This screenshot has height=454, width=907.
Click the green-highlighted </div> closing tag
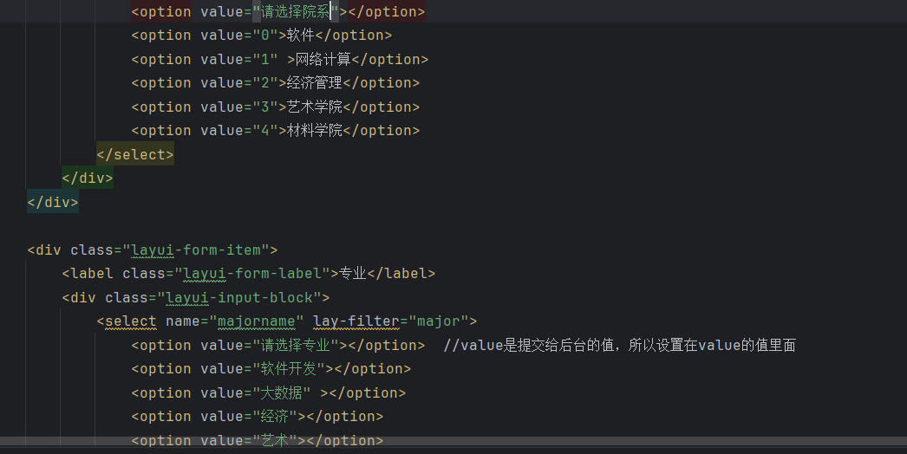point(88,178)
